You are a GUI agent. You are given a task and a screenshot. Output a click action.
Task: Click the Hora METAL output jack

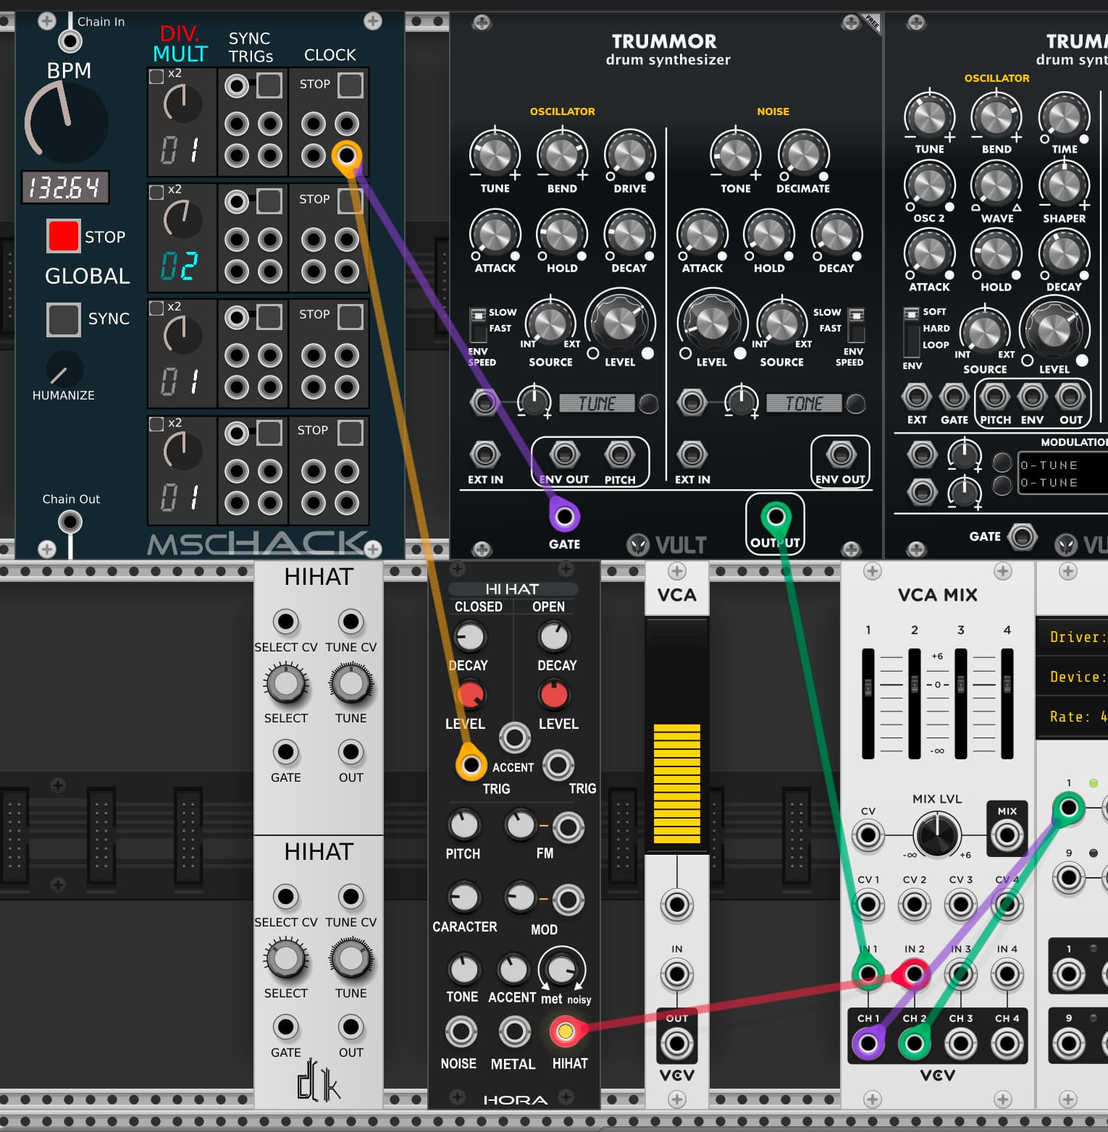coord(514,1031)
